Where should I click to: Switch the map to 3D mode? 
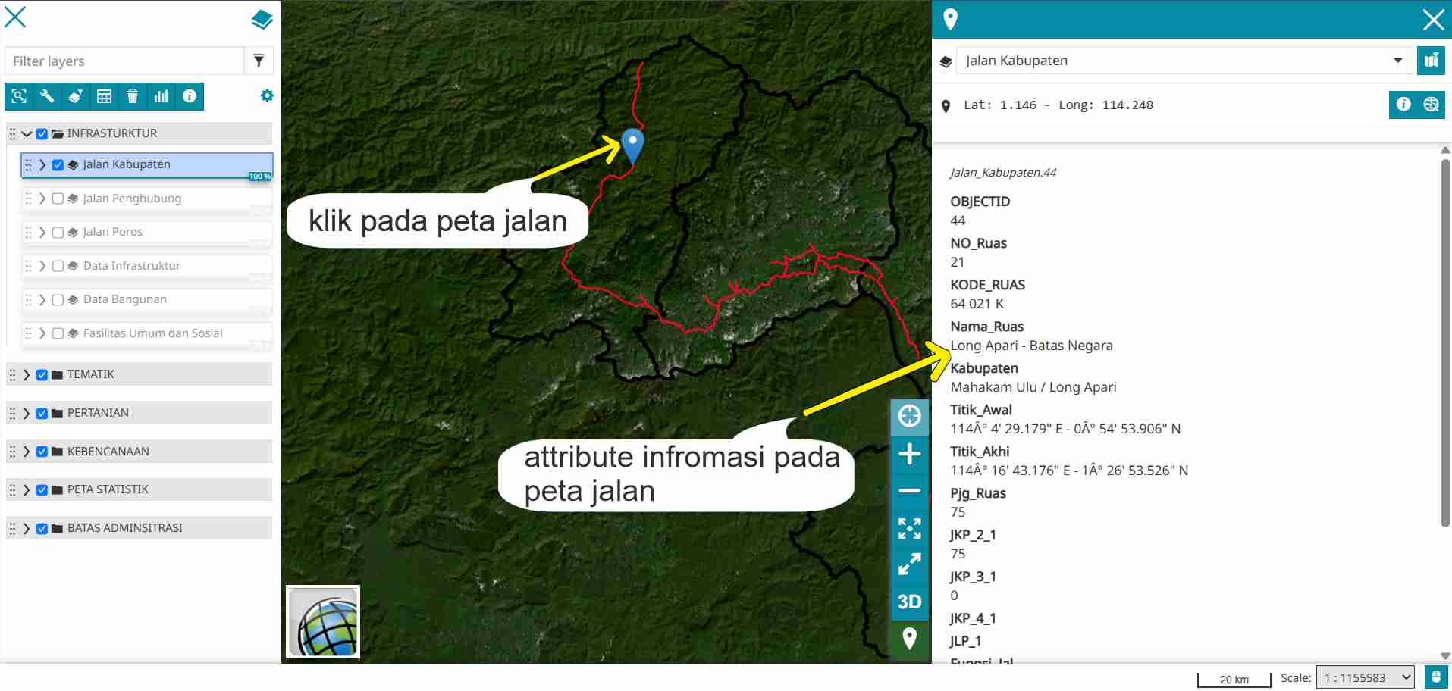pyautogui.click(x=909, y=602)
